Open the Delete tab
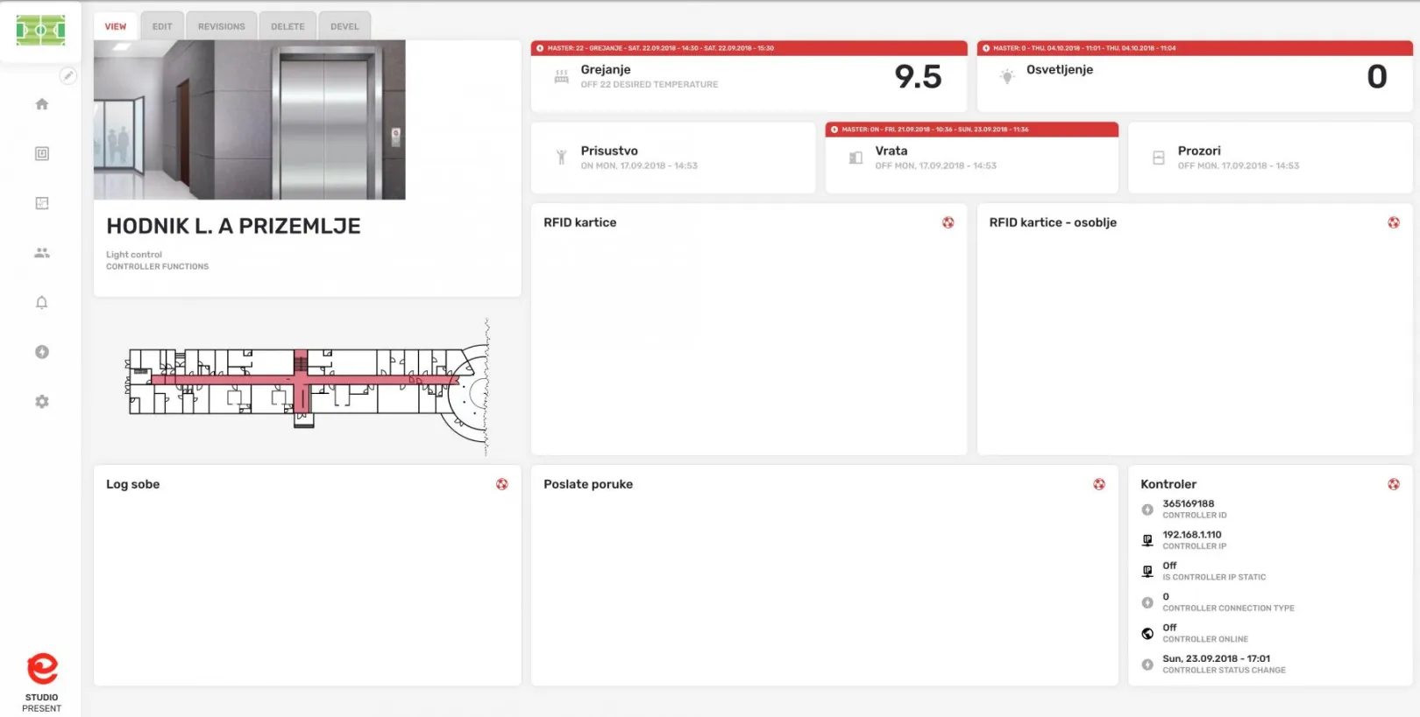Screen dimensions: 1420x717 pyautogui.click(x=288, y=26)
